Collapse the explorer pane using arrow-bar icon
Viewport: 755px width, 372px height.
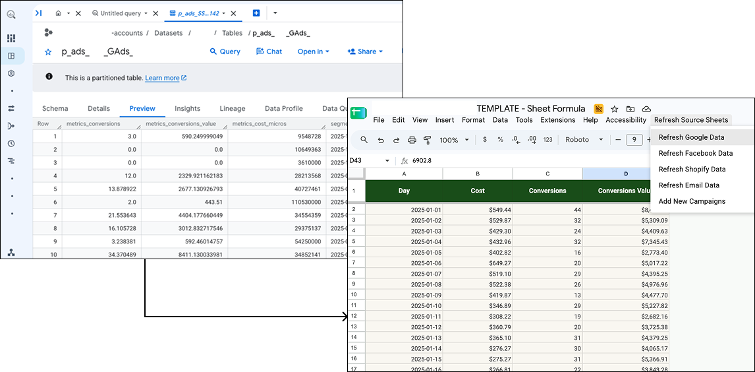click(38, 13)
